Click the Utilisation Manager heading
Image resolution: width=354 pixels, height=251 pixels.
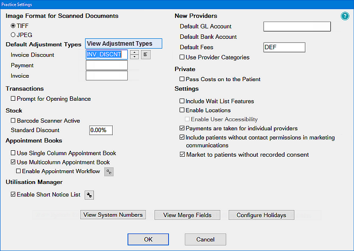[34, 182]
